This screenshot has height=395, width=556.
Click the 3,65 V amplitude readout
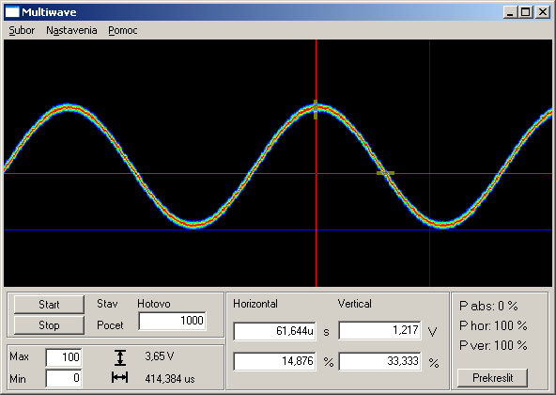160,356
